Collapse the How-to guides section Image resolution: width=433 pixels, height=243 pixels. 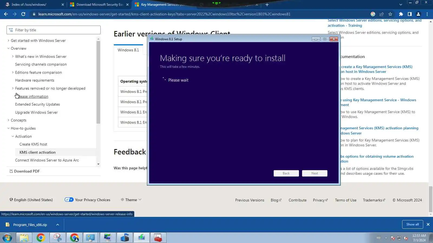(8, 128)
